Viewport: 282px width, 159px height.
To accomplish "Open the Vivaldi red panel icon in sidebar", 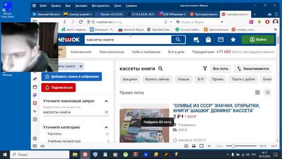I will [35, 103].
